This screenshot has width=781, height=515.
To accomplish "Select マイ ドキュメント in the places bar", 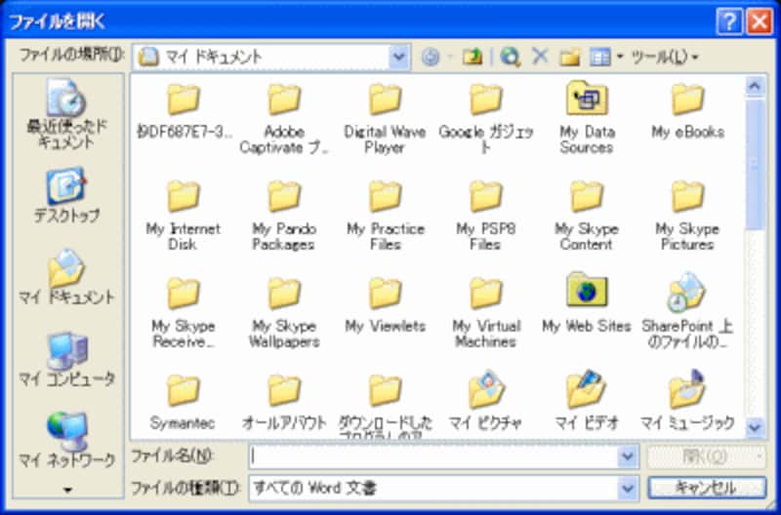I will (x=66, y=277).
